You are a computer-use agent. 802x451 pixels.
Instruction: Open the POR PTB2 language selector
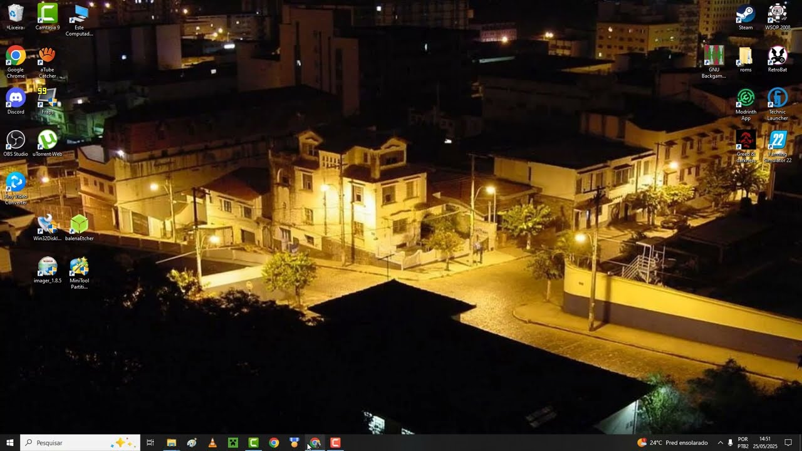pos(743,443)
